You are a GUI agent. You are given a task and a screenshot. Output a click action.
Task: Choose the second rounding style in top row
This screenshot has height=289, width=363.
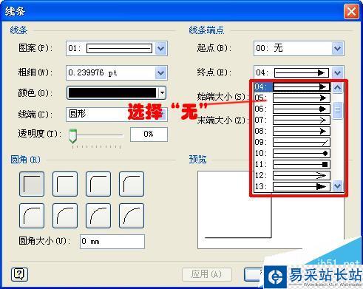[65, 184]
